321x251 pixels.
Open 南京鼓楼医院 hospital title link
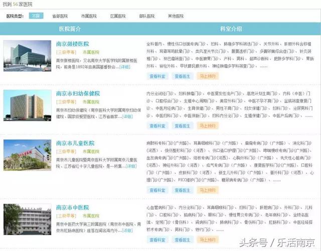(73, 44)
